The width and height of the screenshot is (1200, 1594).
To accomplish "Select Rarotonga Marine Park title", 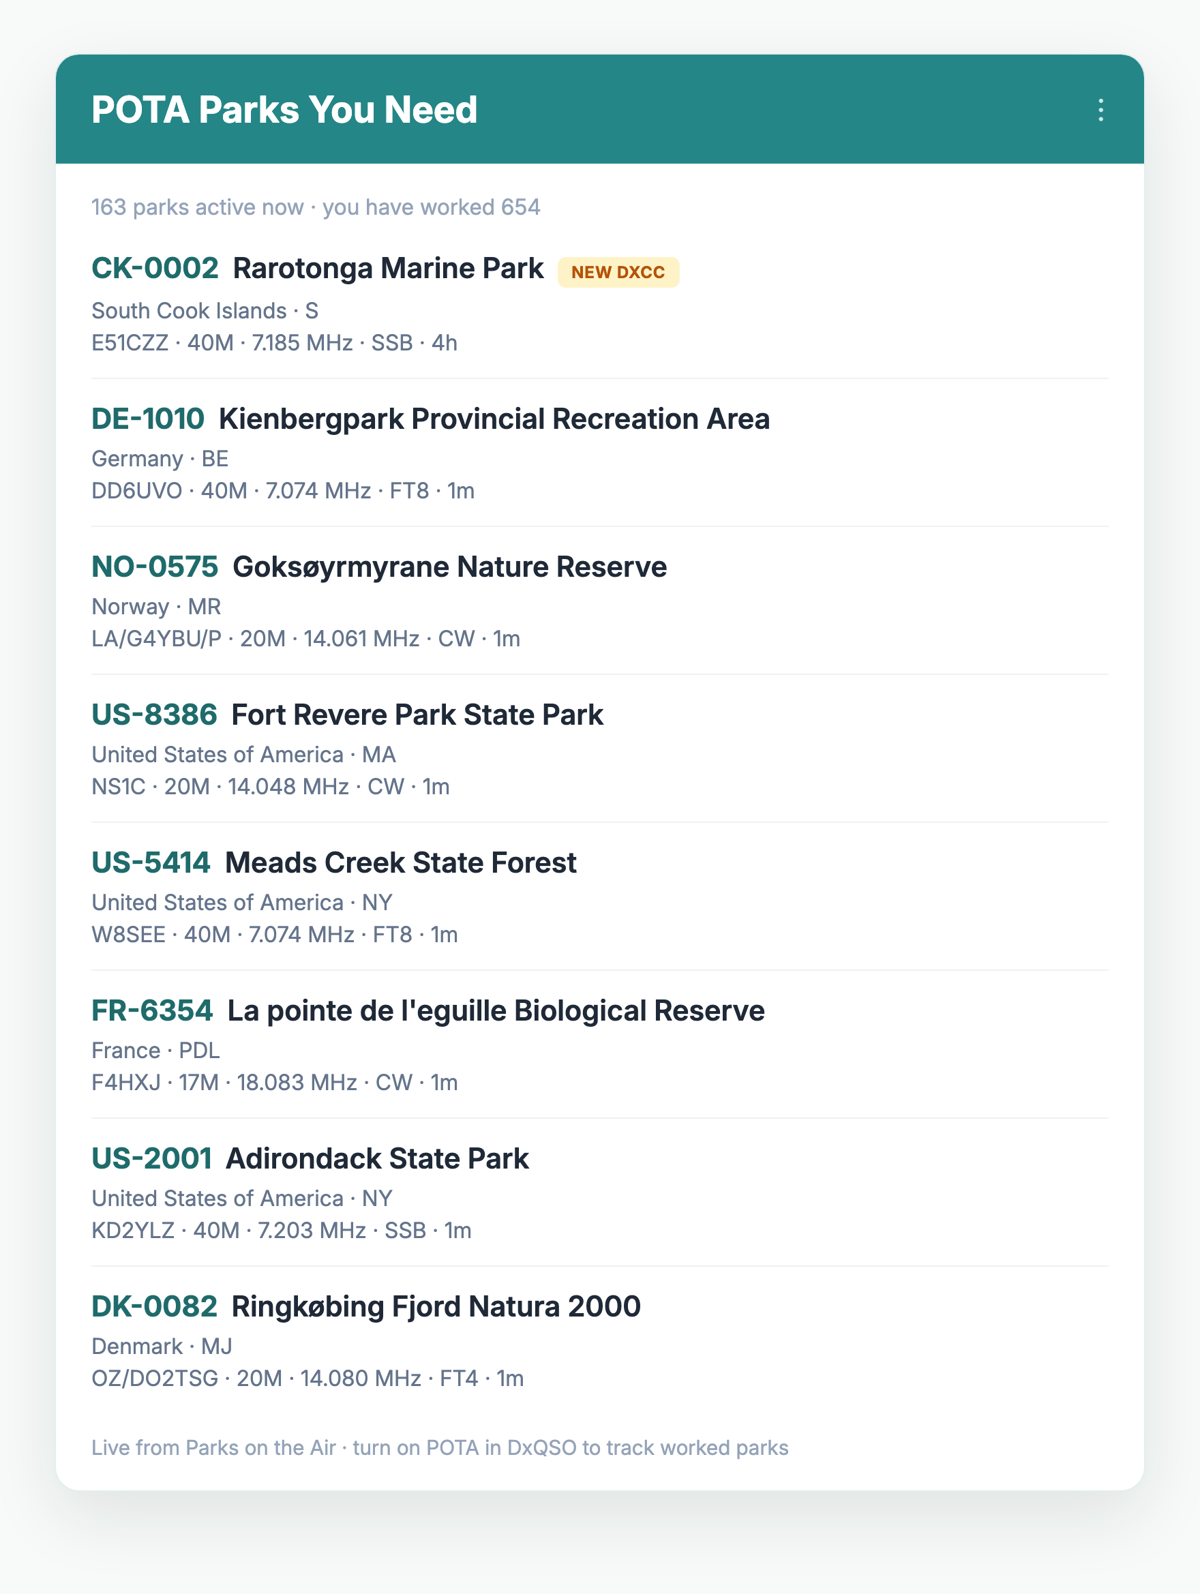I will 388,268.
